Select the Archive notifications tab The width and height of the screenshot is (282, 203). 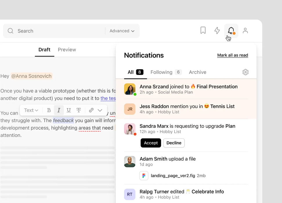click(198, 72)
